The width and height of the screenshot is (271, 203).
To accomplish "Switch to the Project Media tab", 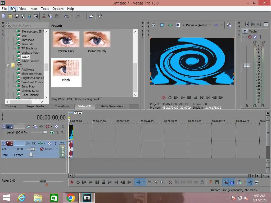I will (x=35, y=106).
